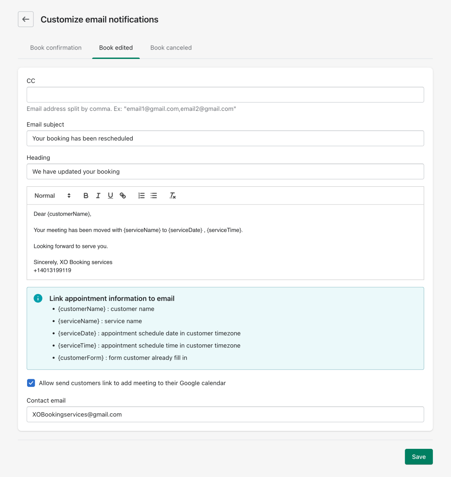The height and width of the screenshot is (477, 451).
Task: Insert a hyperlink via link icon
Action: click(x=123, y=196)
